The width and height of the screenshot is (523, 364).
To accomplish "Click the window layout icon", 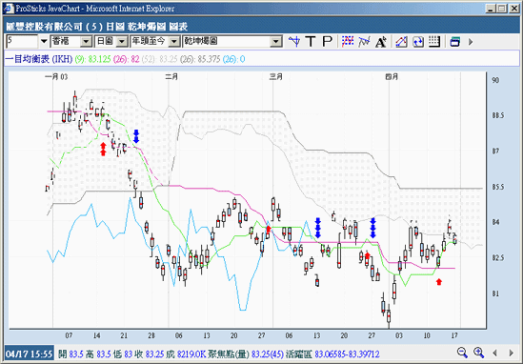I will pyautogui.click(x=454, y=42).
